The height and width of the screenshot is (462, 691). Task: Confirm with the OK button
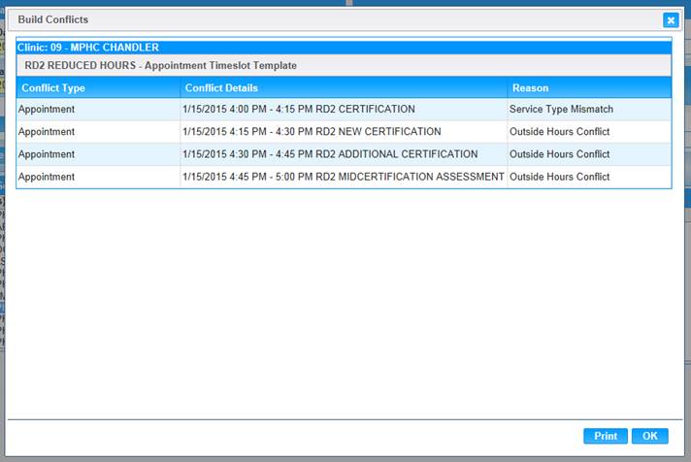pyautogui.click(x=650, y=436)
